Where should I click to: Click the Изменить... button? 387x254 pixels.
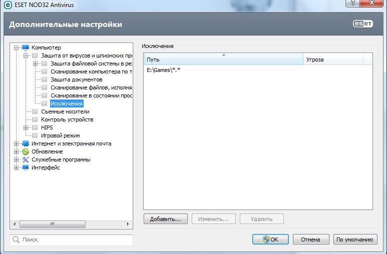tap(213, 219)
